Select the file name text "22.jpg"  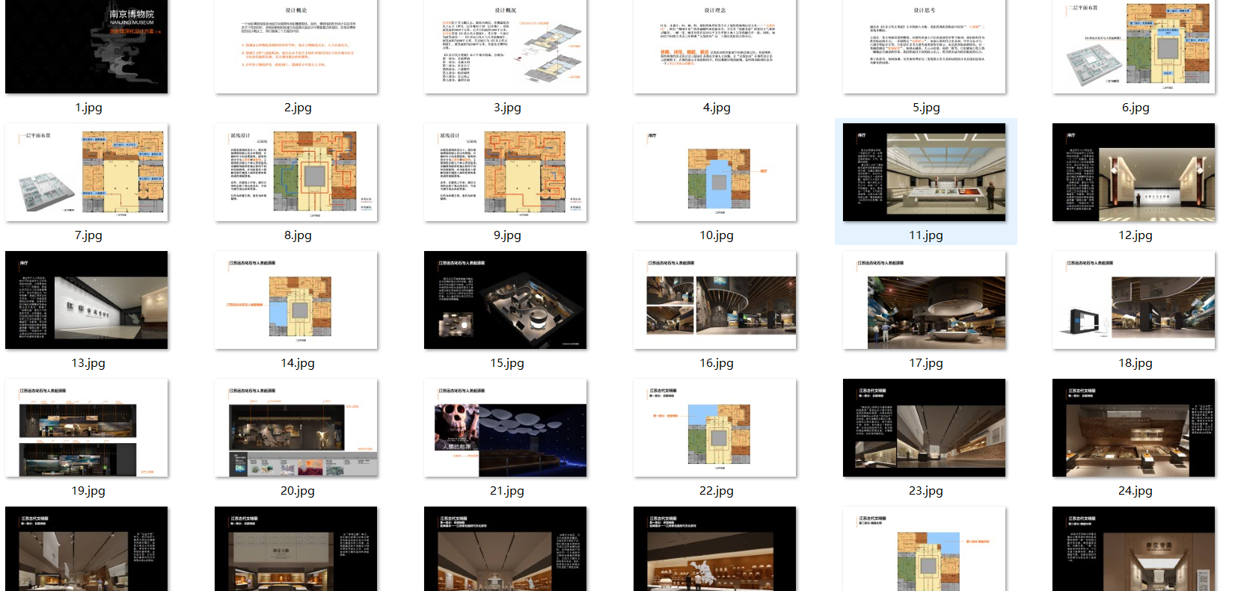pyautogui.click(x=717, y=491)
